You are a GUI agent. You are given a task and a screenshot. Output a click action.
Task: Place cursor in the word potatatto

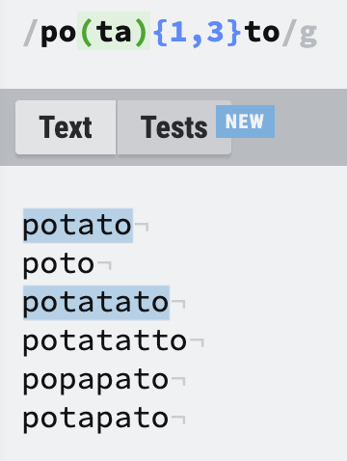[105, 341]
